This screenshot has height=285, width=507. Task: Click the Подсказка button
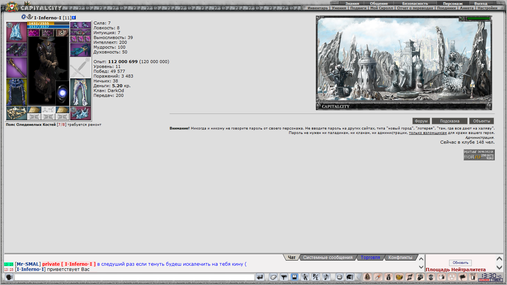click(449, 121)
